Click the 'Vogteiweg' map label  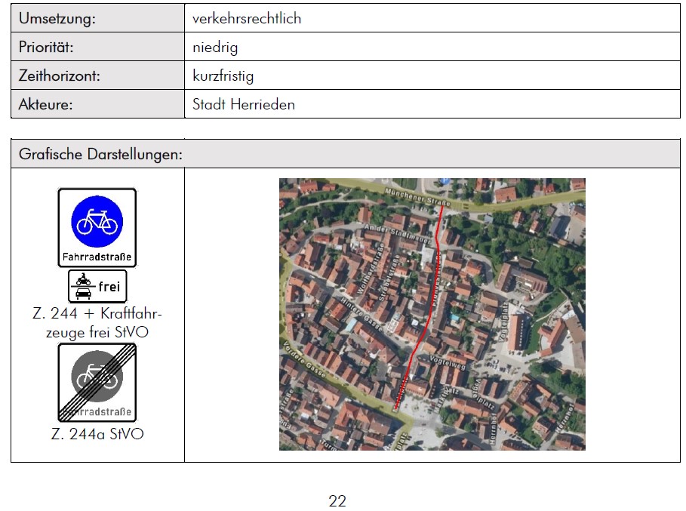(448, 363)
